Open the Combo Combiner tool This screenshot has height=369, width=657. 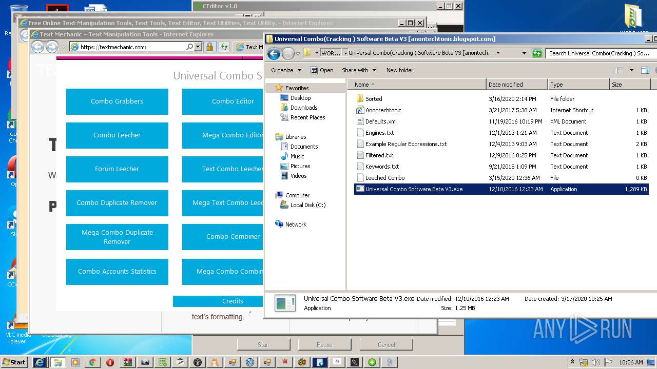tap(223, 237)
